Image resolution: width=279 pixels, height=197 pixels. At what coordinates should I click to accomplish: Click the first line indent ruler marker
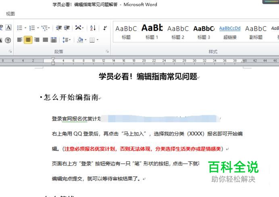53,59
